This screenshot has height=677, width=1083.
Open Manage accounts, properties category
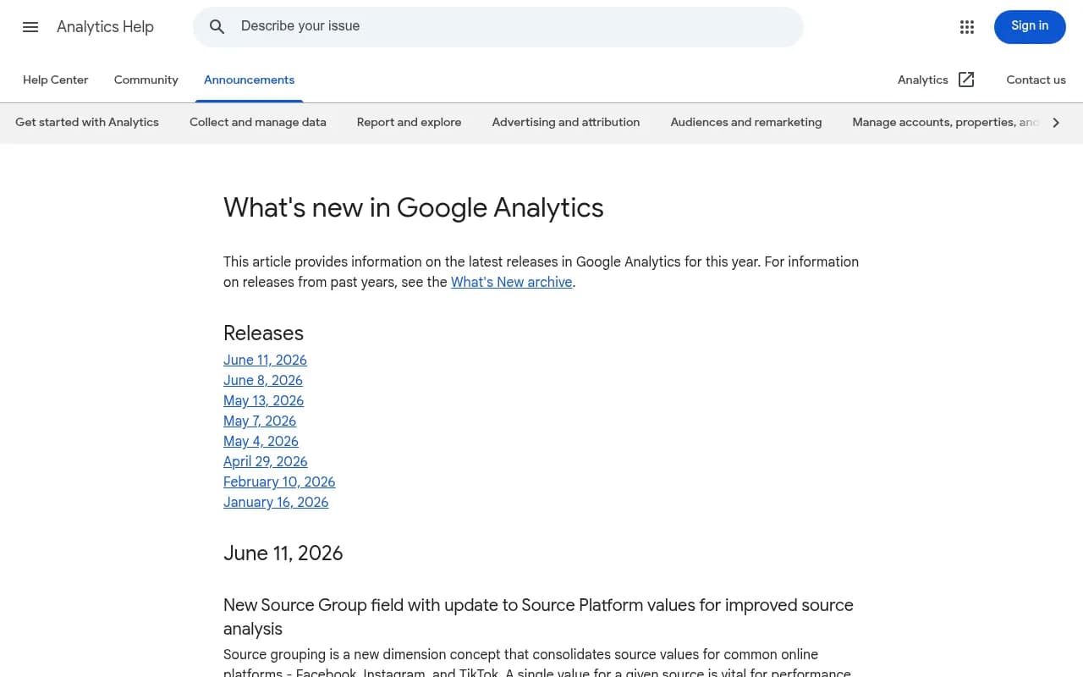(945, 123)
